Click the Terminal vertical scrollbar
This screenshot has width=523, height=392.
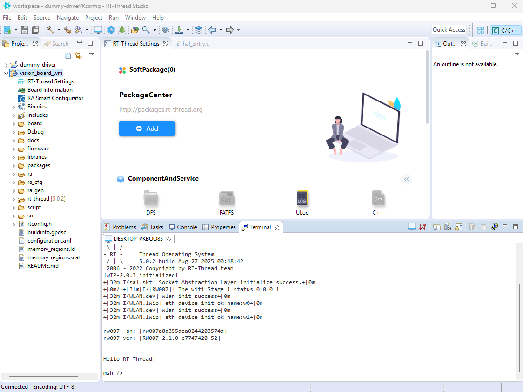(x=519, y=326)
